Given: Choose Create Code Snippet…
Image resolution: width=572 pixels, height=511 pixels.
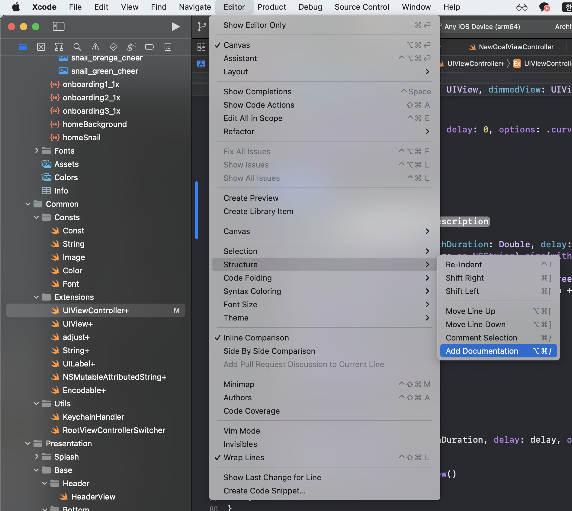Looking at the screenshot, I should click(324, 491).
